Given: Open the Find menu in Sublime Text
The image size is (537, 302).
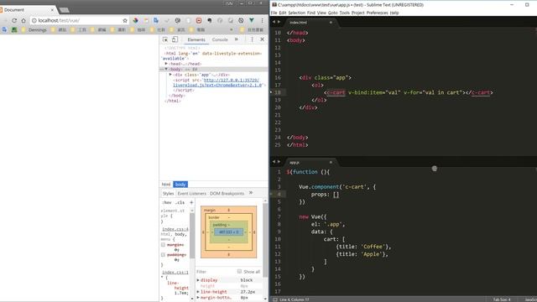Looking at the screenshot, I should click(x=311, y=13).
